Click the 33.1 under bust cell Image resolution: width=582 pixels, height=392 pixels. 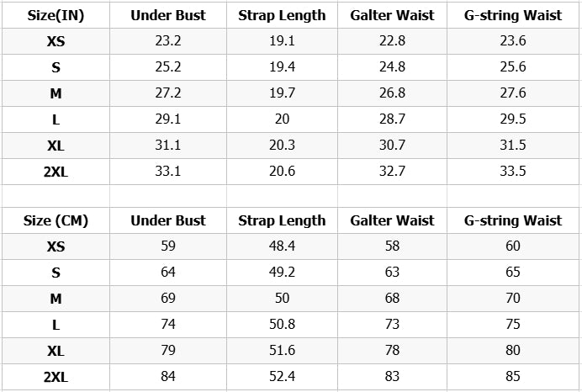[x=168, y=172]
